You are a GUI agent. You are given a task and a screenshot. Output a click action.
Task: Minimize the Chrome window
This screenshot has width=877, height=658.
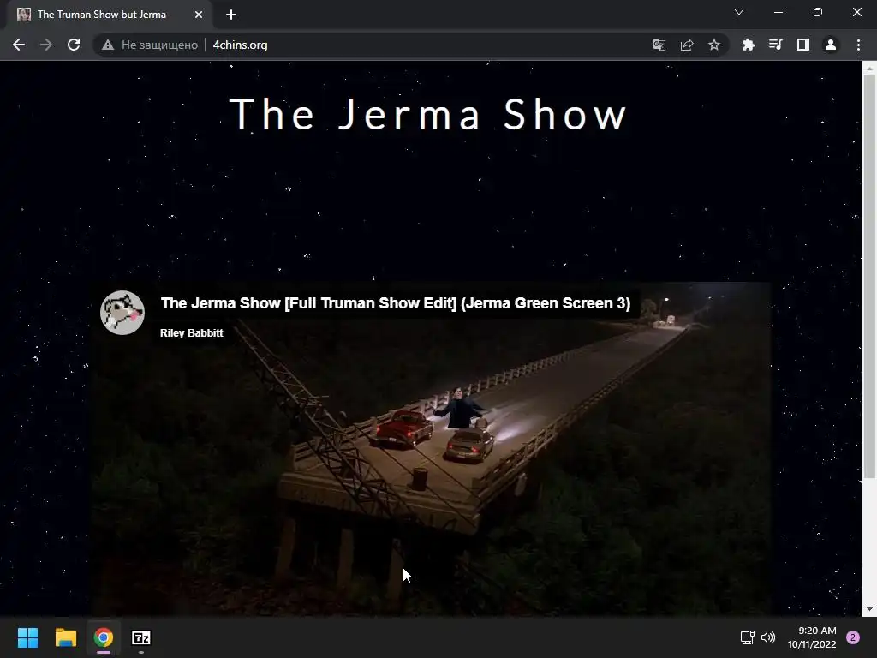(778, 12)
